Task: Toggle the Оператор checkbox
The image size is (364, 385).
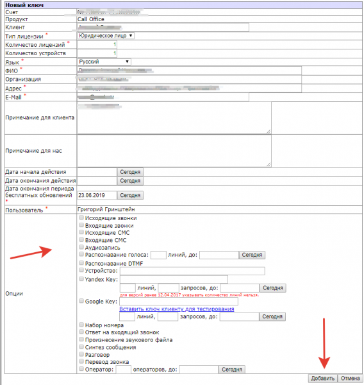Action: [81, 368]
